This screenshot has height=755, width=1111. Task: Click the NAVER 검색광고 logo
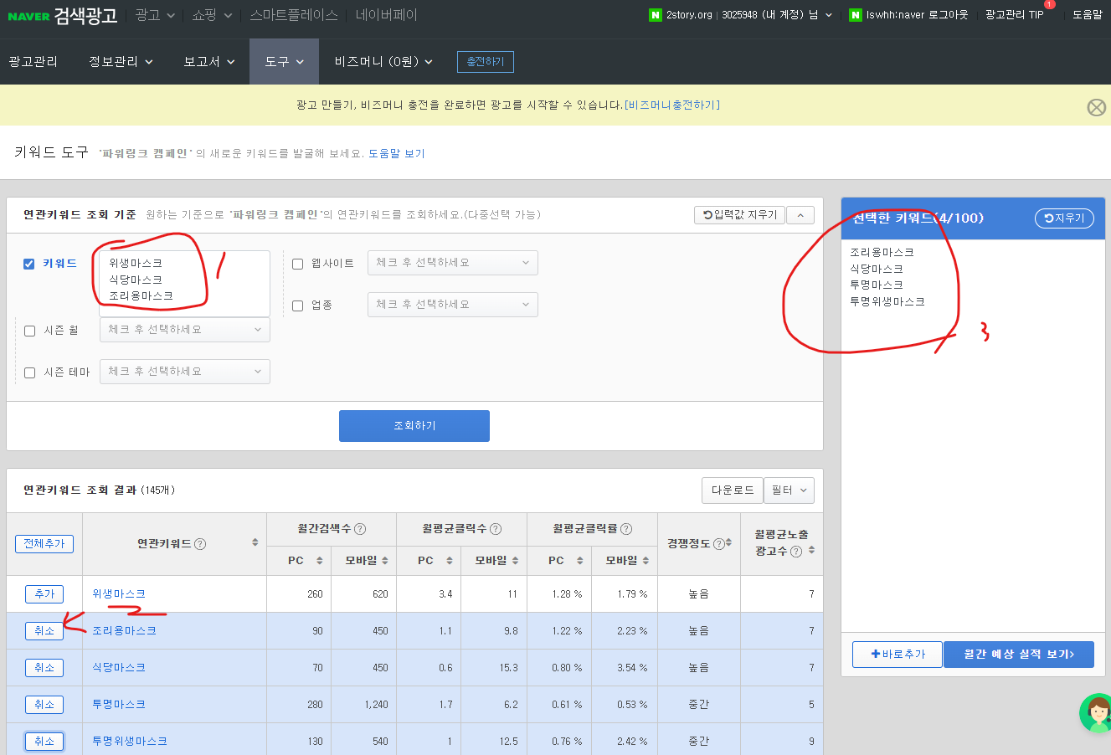pyautogui.click(x=60, y=17)
